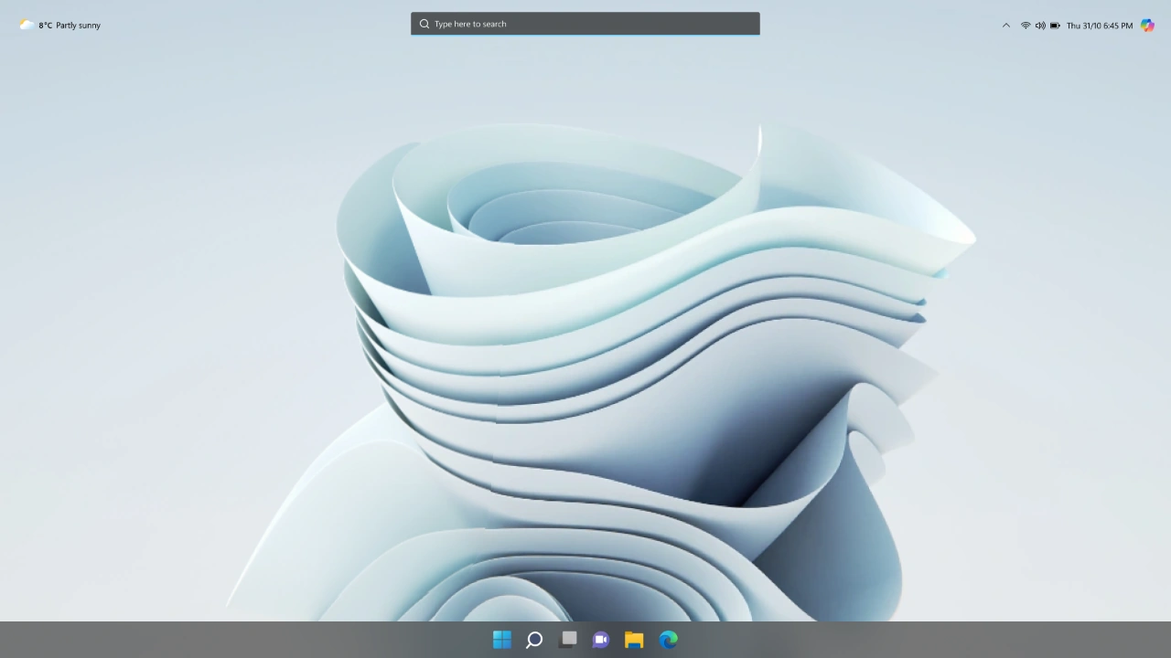Open the Copilot icon in the corner
Image resolution: width=1171 pixels, height=658 pixels.
point(1147,26)
